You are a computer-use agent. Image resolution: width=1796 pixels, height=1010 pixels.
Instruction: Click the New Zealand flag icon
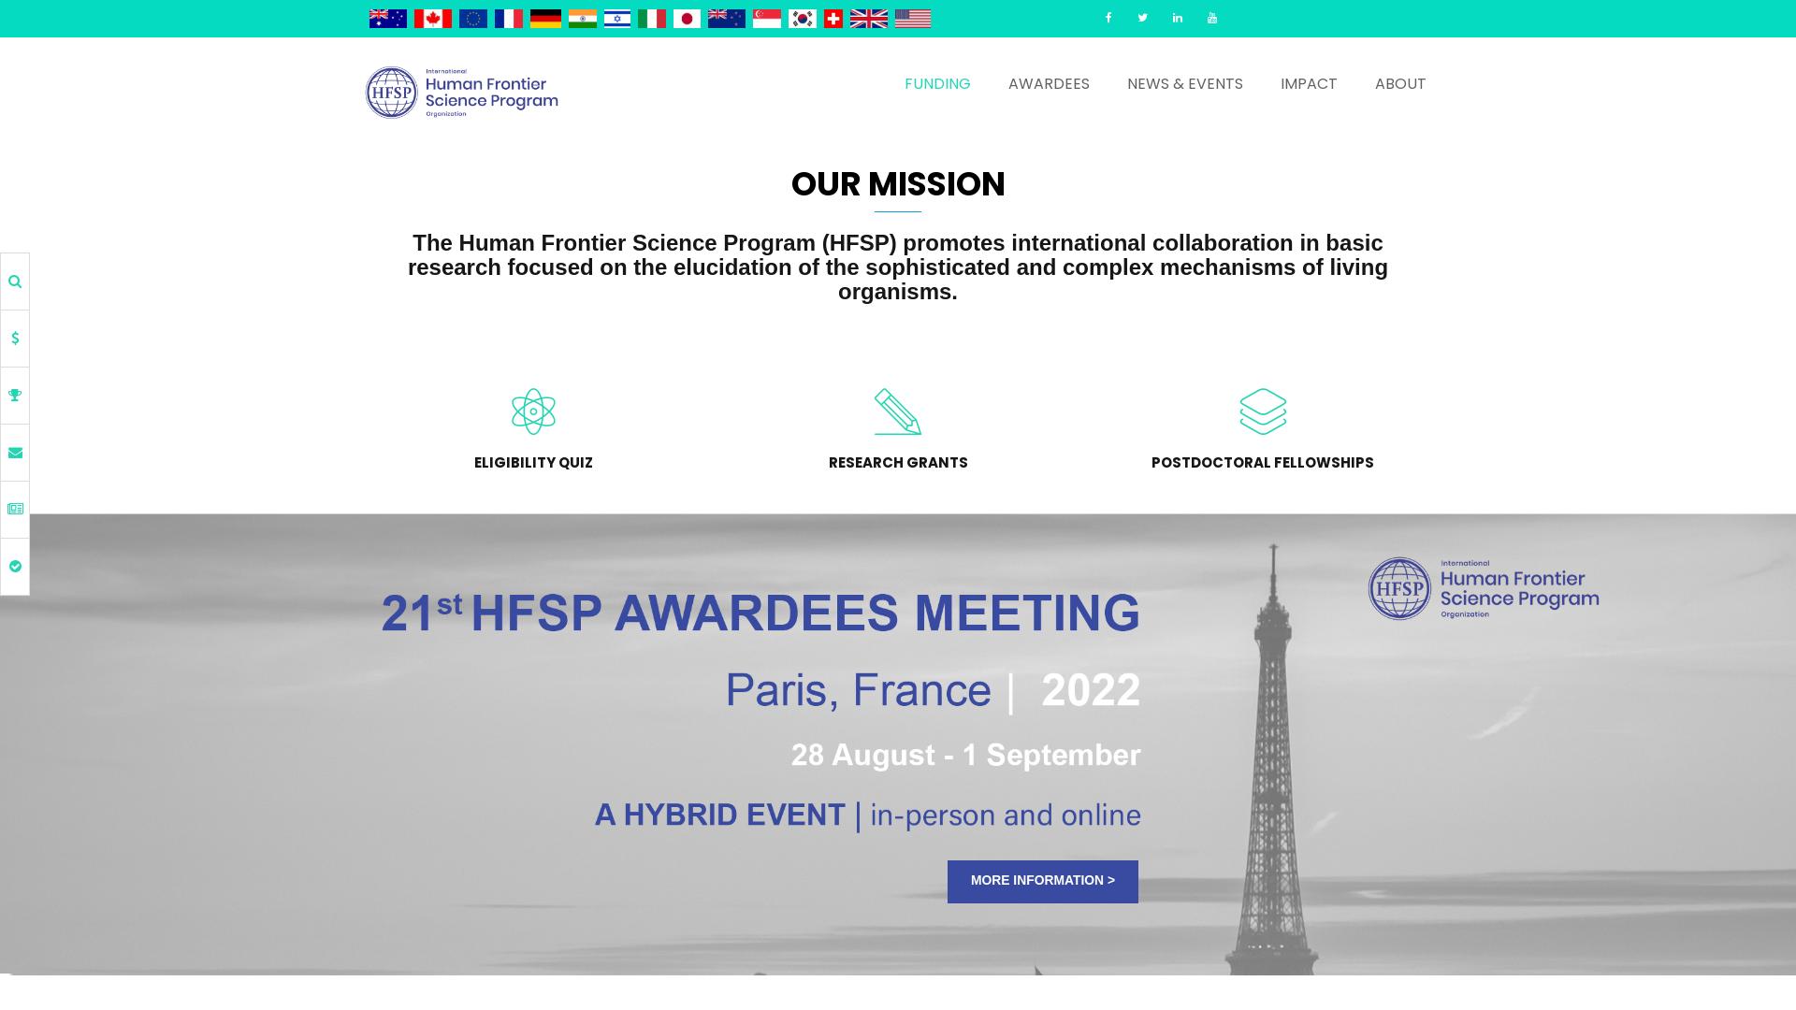[x=726, y=19]
